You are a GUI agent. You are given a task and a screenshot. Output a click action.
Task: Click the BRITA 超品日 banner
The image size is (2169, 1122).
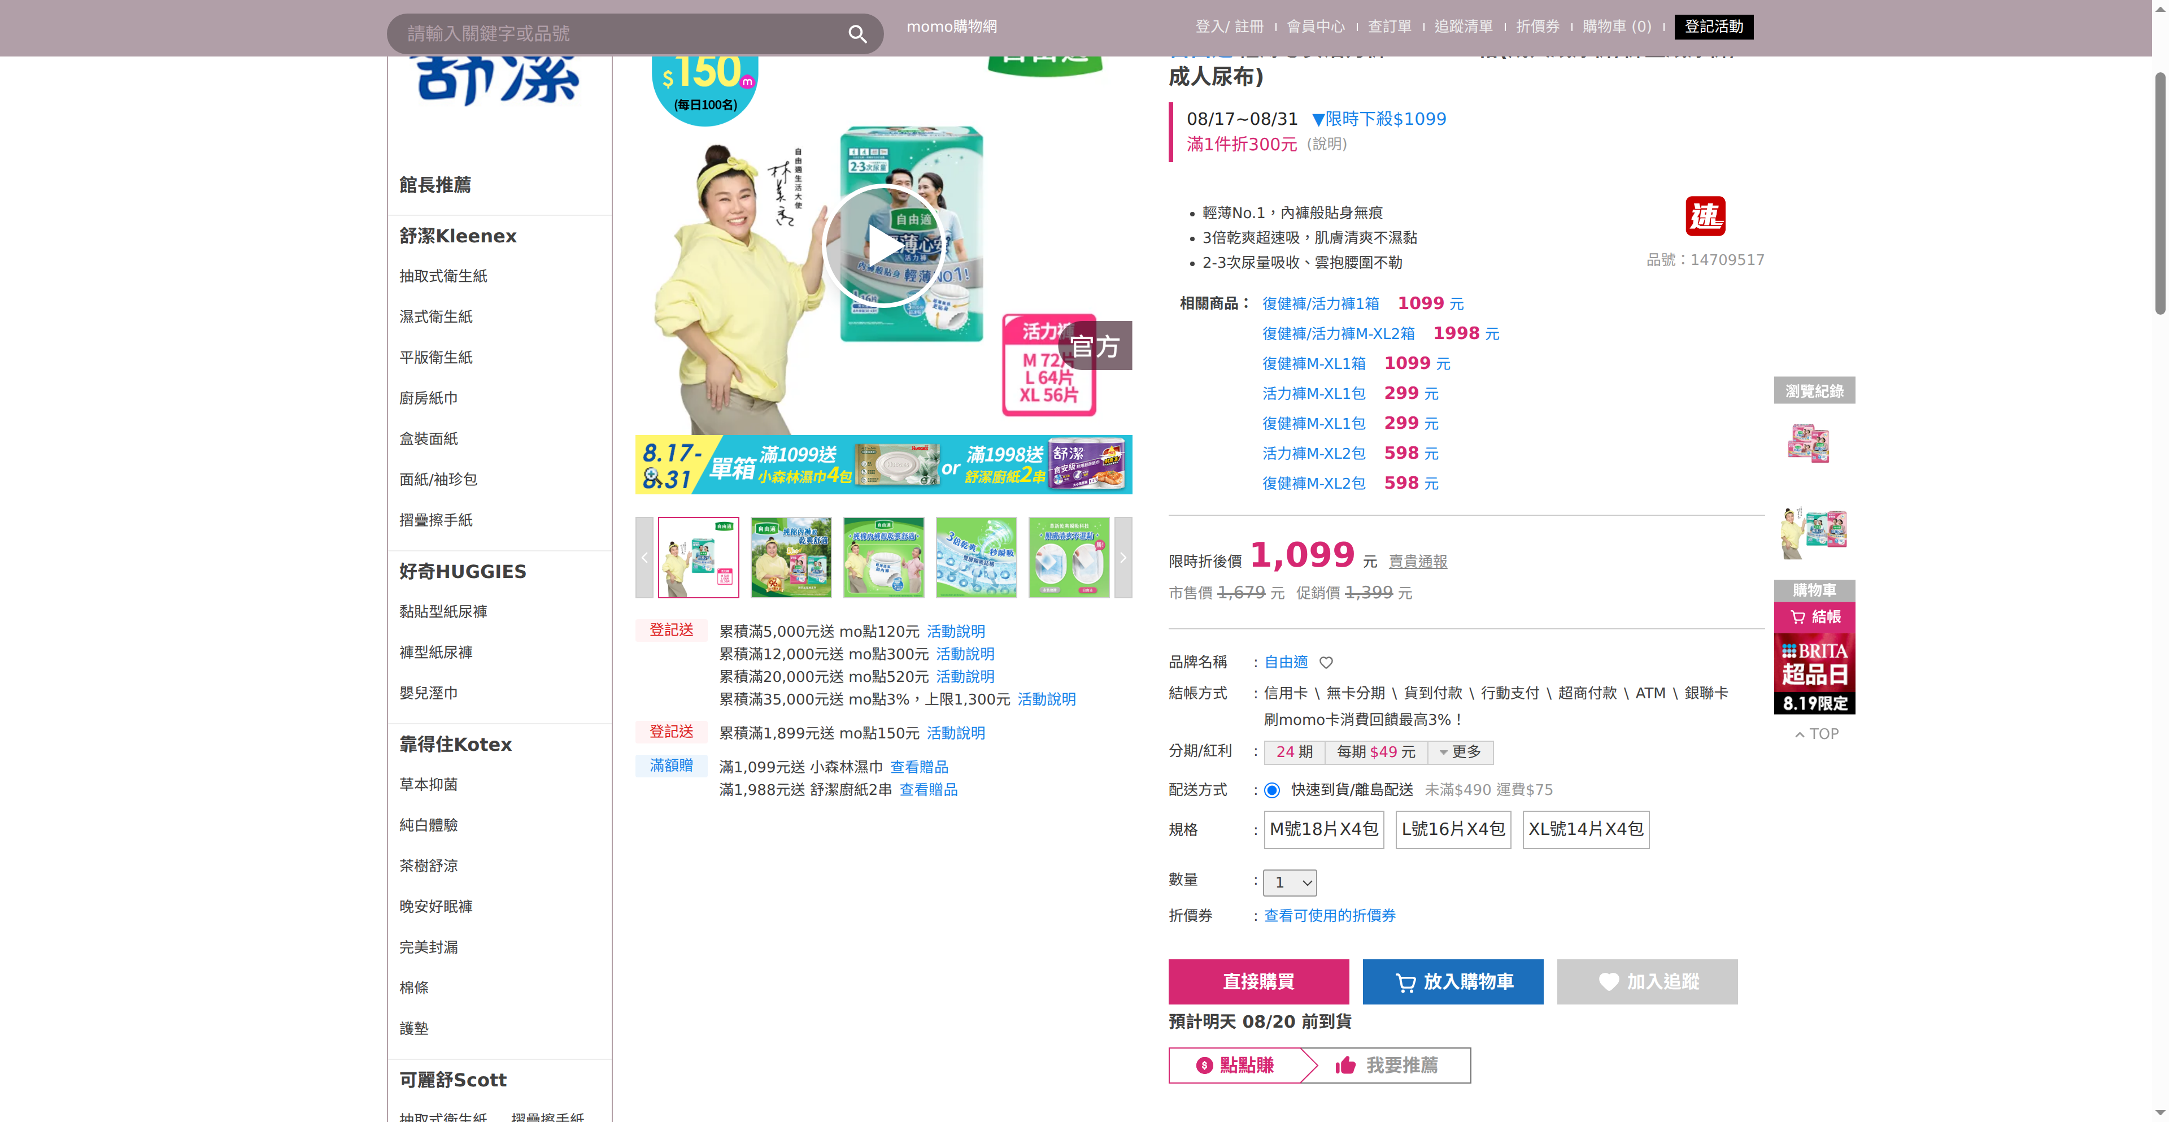[x=1814, y=674]
